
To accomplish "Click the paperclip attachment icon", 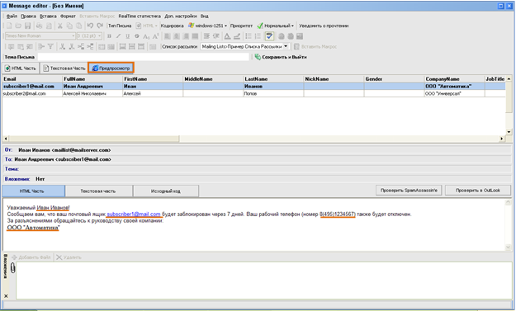I will 13,268.
